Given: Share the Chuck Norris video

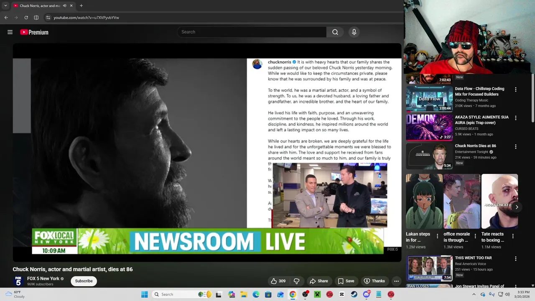Looking at the screenshot, I should click(318, 281).
